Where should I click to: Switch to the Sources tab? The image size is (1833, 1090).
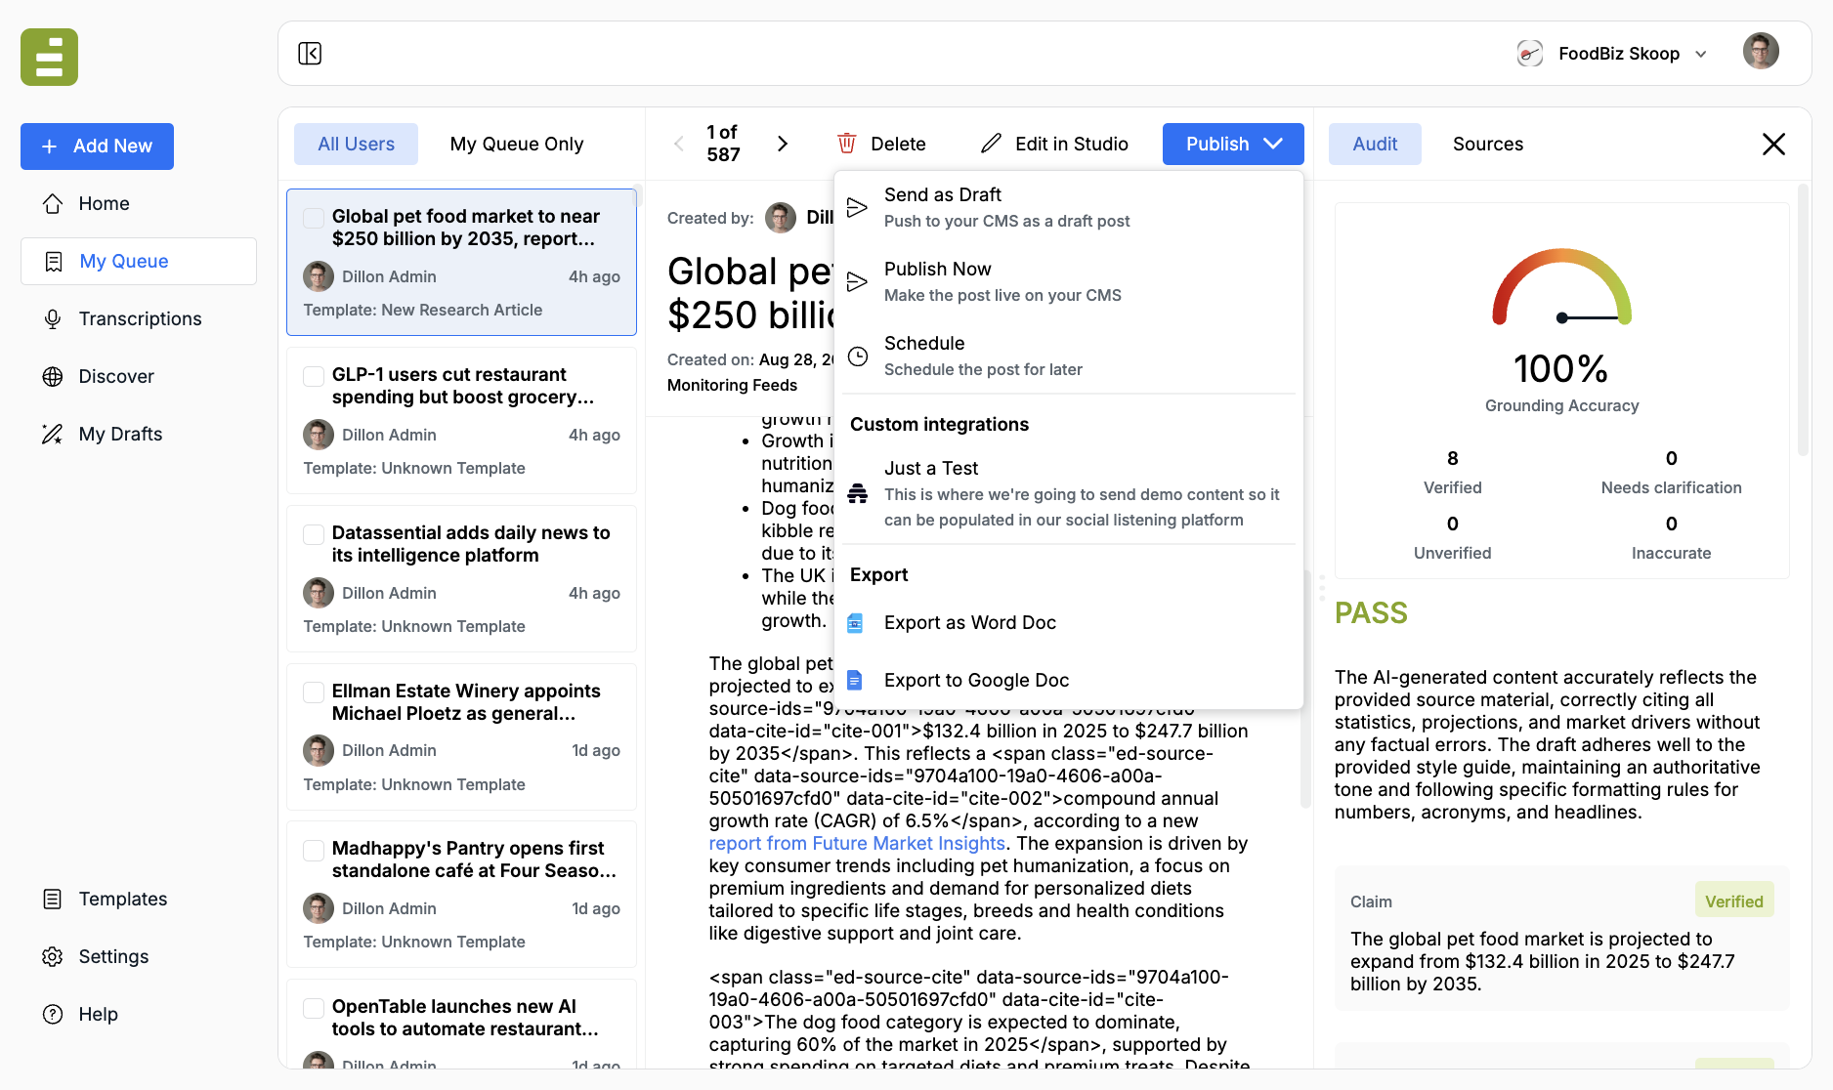coord(1487,144)
